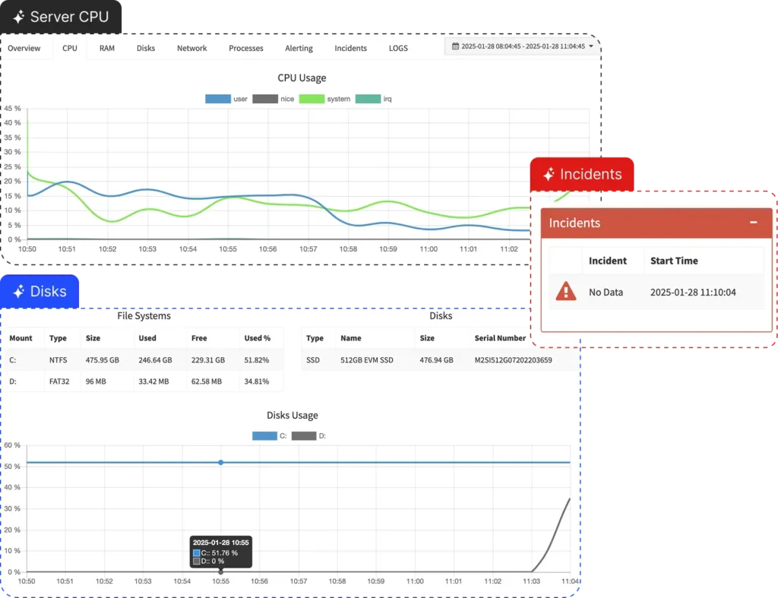
Task: Click the red warning triangle for No Data incident
Action: coord(565,292)
